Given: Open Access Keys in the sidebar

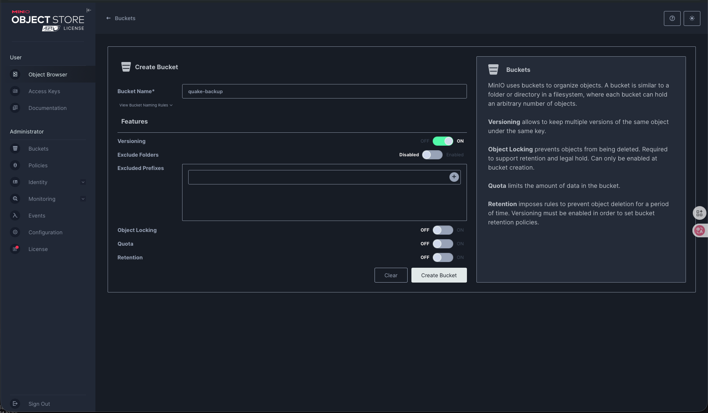Looking at the screenshot, I should (x=44, y=91).
